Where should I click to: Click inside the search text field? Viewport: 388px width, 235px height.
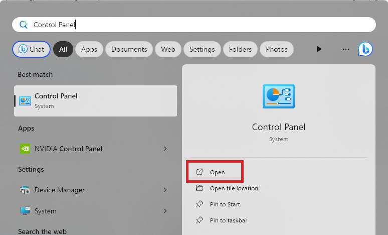click(x=201, y=25)
